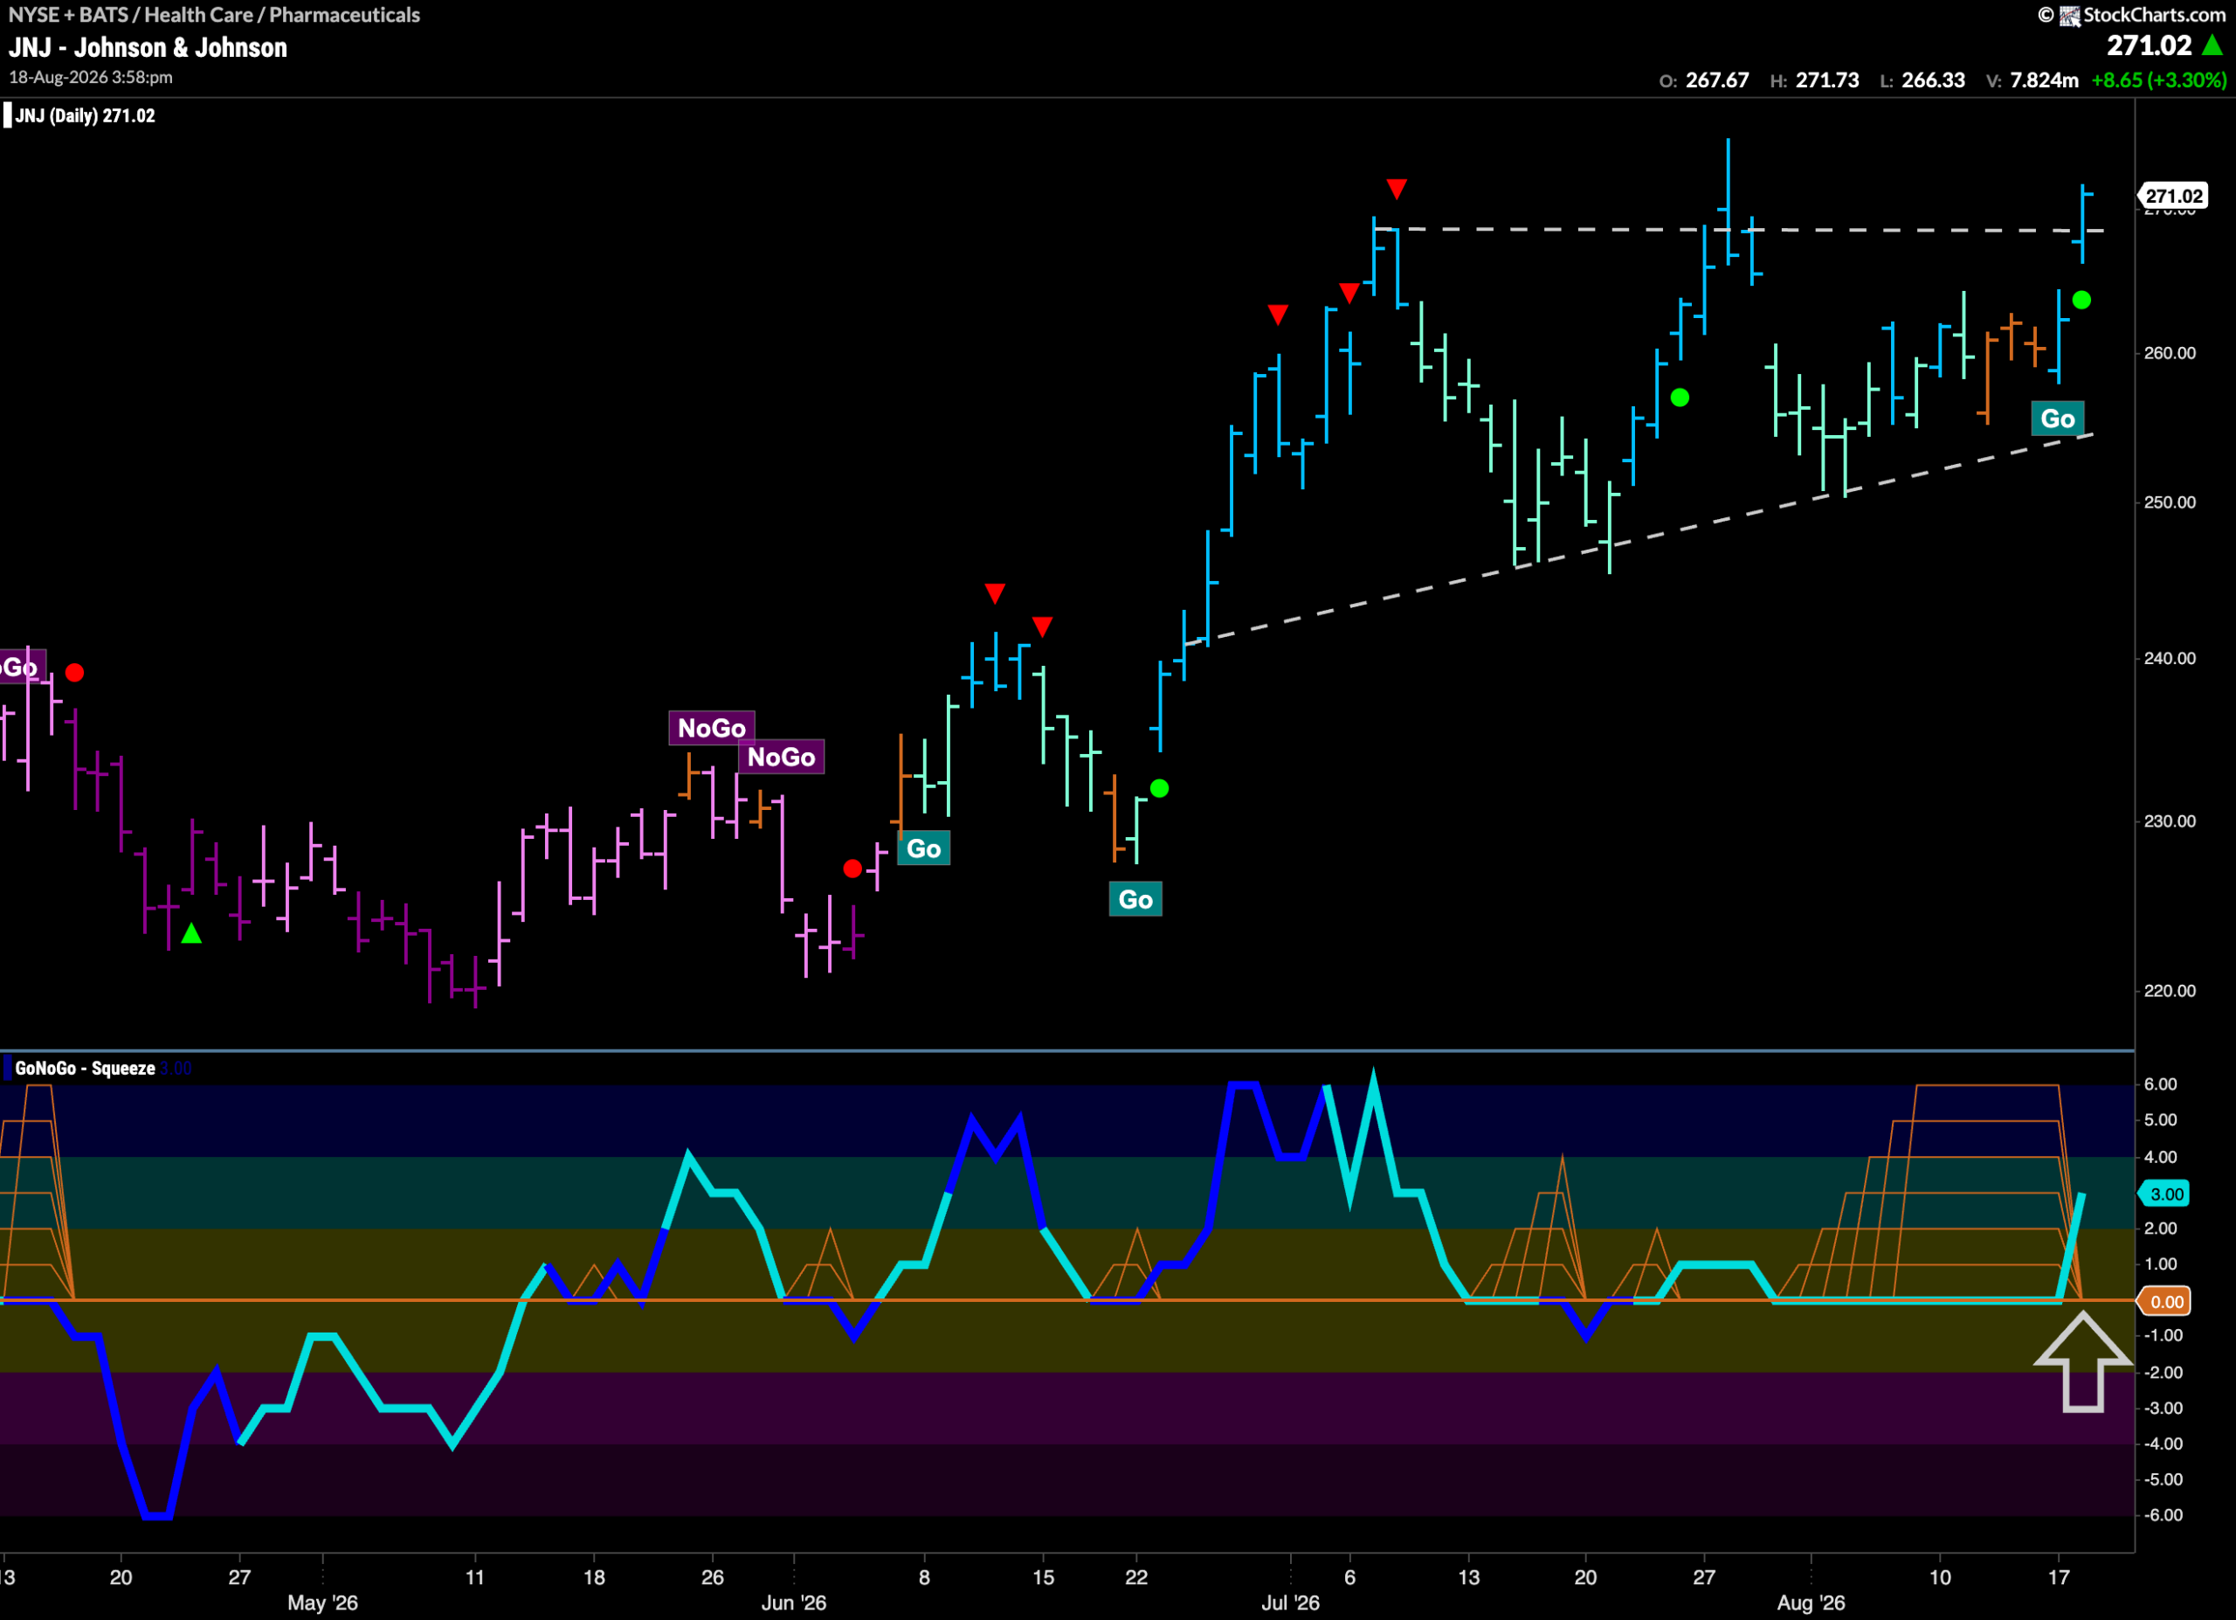Click the green up-triangle near April 24

click(191, 932)
